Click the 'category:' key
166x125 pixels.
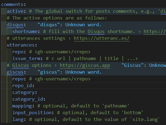click(25, 93)
